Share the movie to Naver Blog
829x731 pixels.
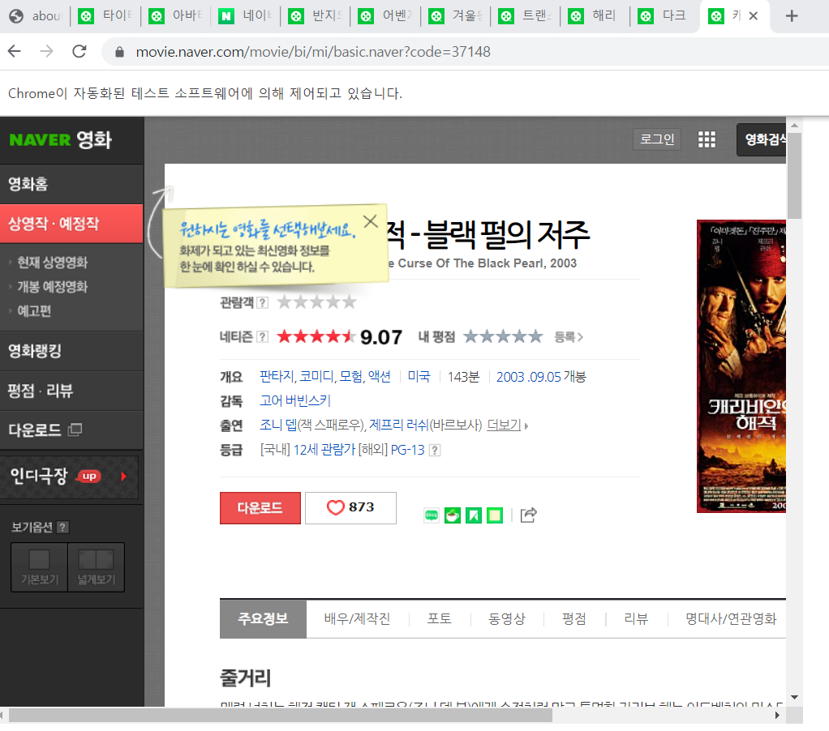(x=432, y=515)
